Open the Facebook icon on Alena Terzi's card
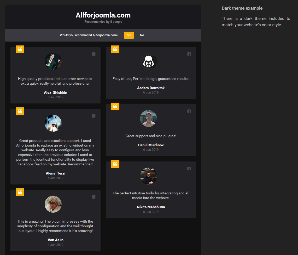Viewport: 298px width, 255px height. [x=94, y=116]
